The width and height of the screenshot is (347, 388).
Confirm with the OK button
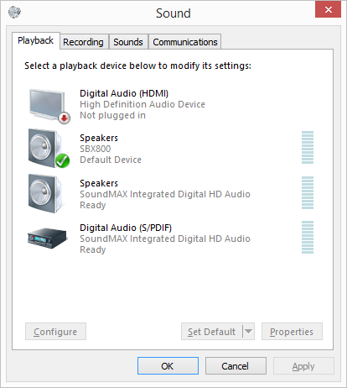(168, 365)
